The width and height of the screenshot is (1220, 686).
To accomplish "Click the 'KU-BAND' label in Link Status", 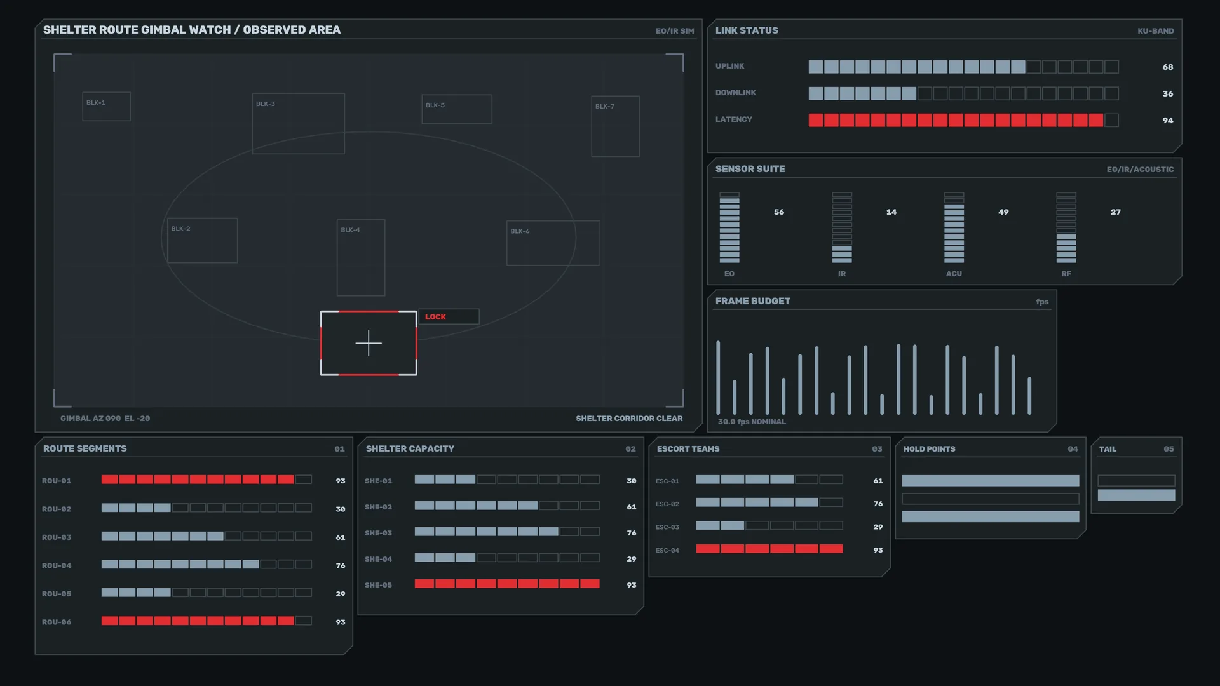I will pos(1155,30).
